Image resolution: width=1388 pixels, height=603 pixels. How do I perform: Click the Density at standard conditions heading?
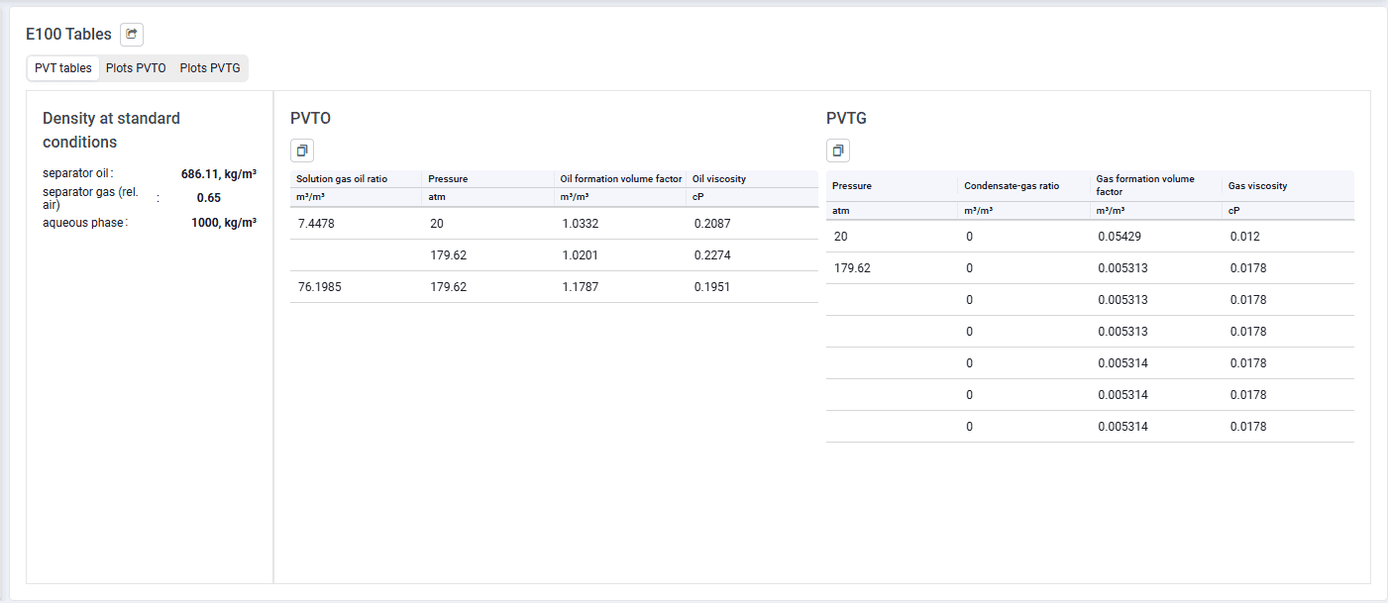pyautogui.click(x=111, y=130)
